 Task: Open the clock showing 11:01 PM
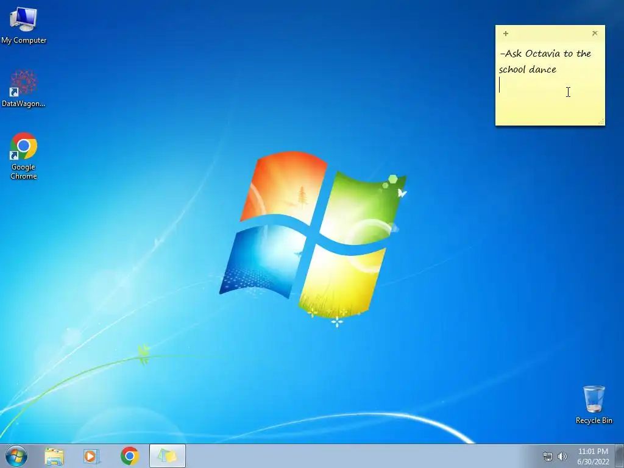pos(593,456)
